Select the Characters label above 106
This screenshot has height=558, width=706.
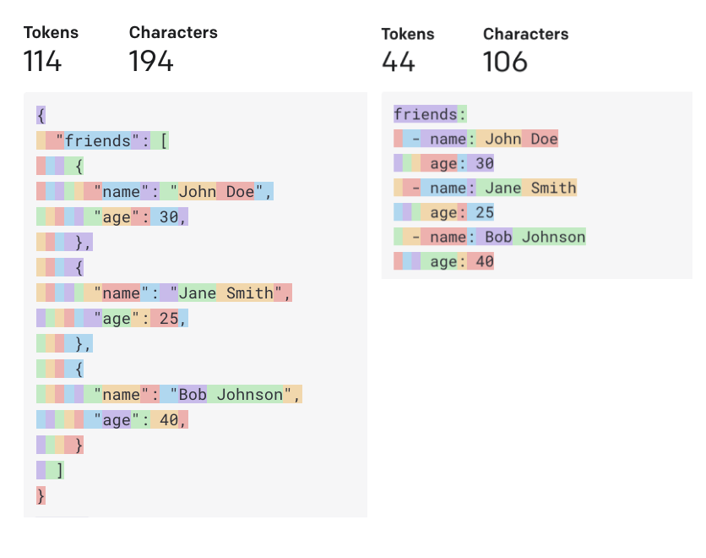[525, 35]
